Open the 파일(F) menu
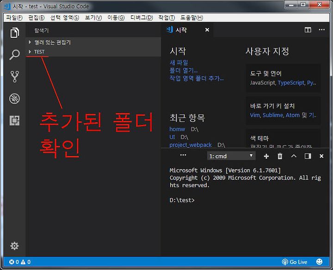The width and height of the screenshot is (333, 270). [14, 18]
